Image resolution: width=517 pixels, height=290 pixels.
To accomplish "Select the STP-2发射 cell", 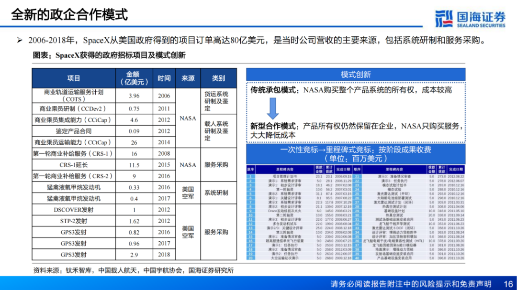I will point(74,221).
